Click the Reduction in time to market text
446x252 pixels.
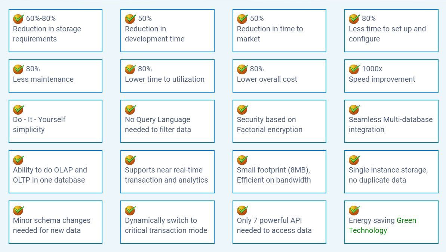click(x=270, y=34)
